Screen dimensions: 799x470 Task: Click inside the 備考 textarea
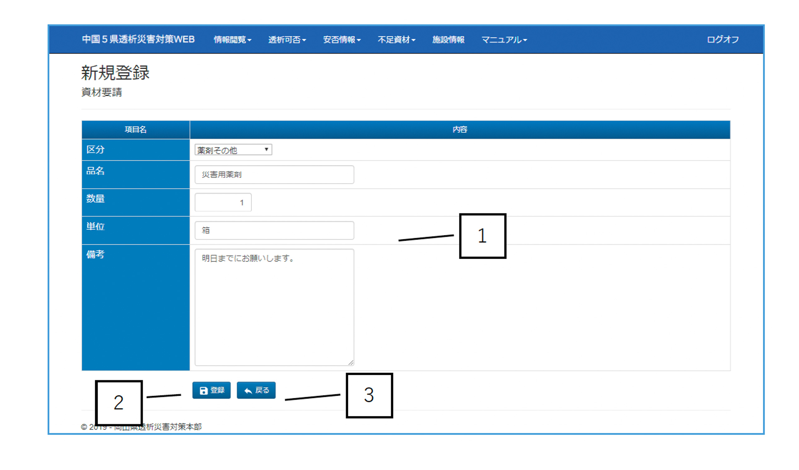pos(274,307)
